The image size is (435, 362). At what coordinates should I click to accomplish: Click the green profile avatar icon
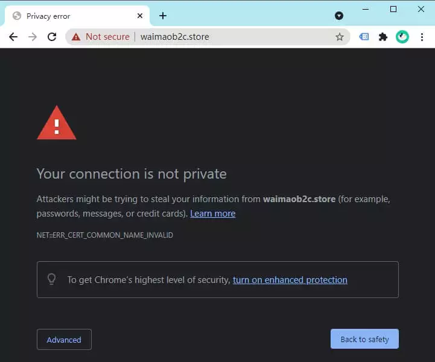pos(402,37)
